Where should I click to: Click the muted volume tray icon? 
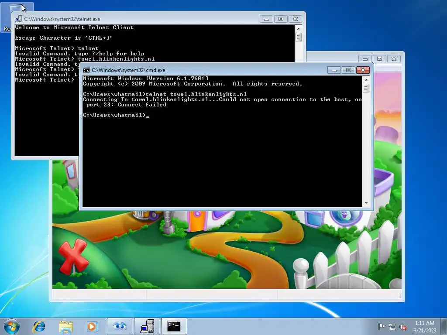point(403,327)
